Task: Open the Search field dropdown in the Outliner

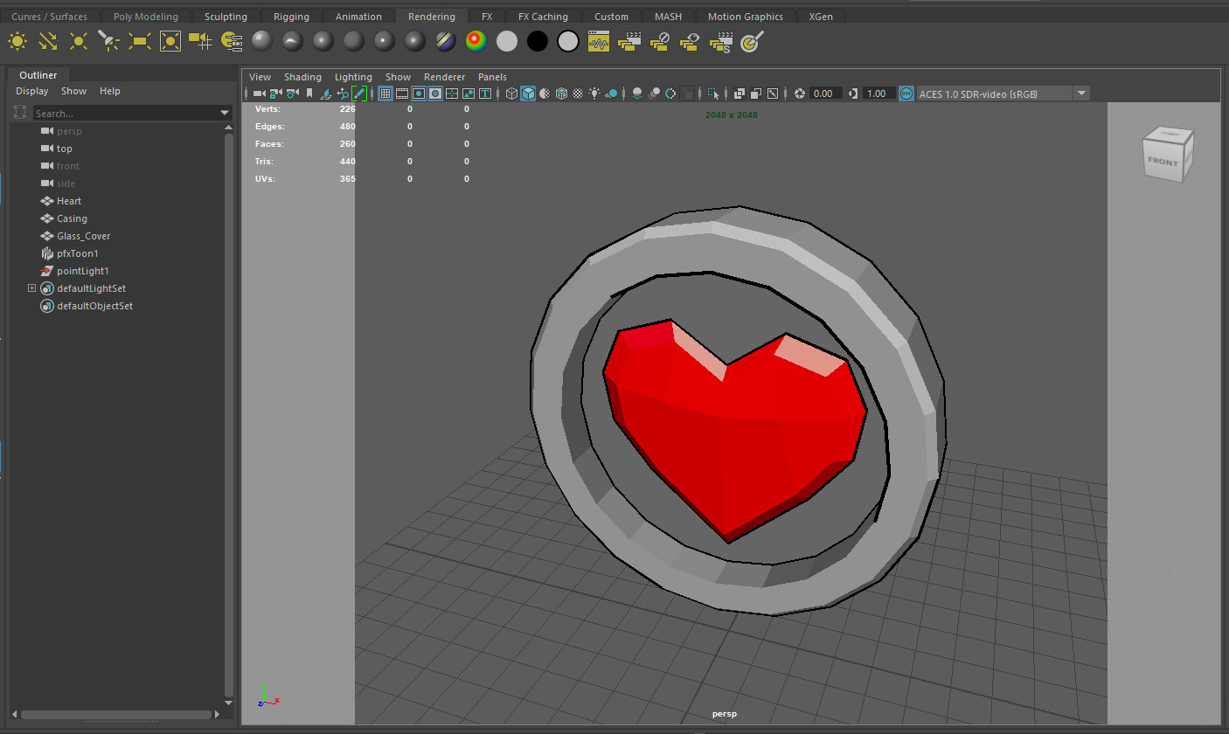Action: point(225,113)
